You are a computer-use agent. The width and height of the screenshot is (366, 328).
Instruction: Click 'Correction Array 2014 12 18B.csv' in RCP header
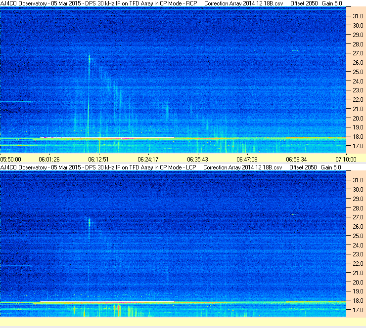pyautogui.click(x=243, y=3)
